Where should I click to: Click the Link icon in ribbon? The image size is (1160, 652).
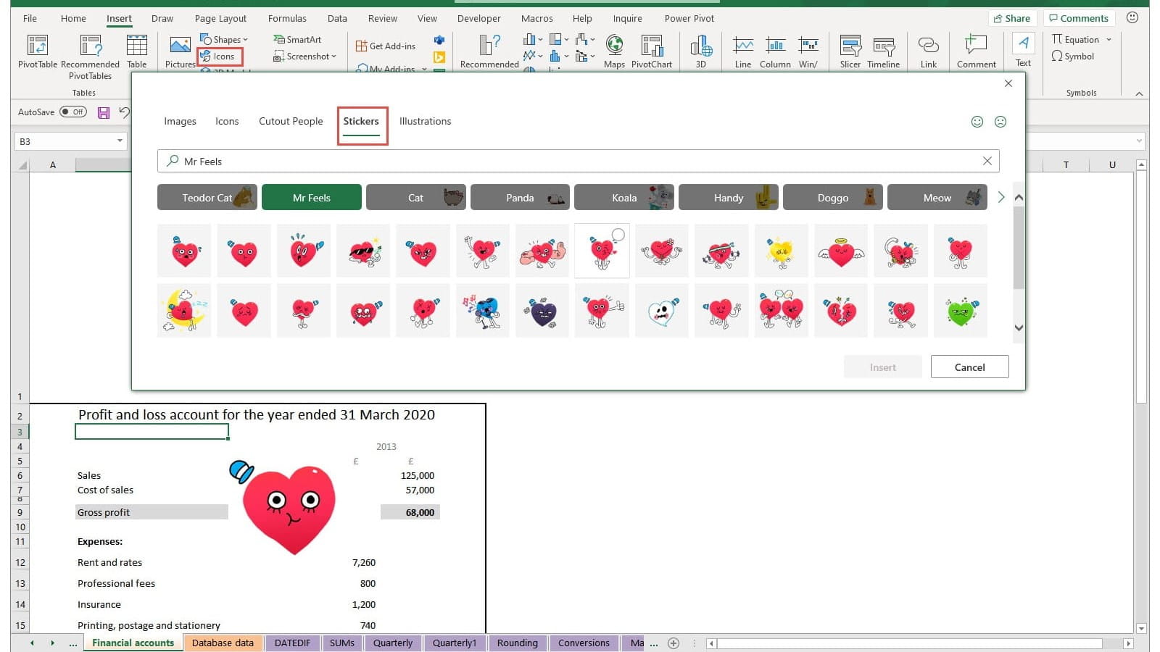tap(928, 46)
